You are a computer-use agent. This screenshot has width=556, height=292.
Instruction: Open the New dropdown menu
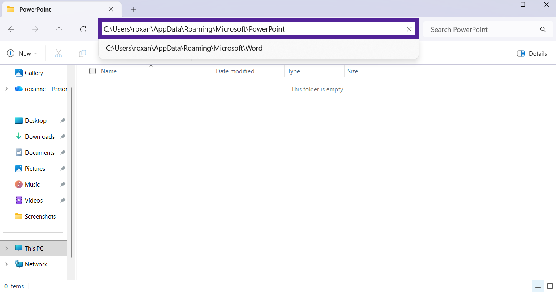pos(22,53)
